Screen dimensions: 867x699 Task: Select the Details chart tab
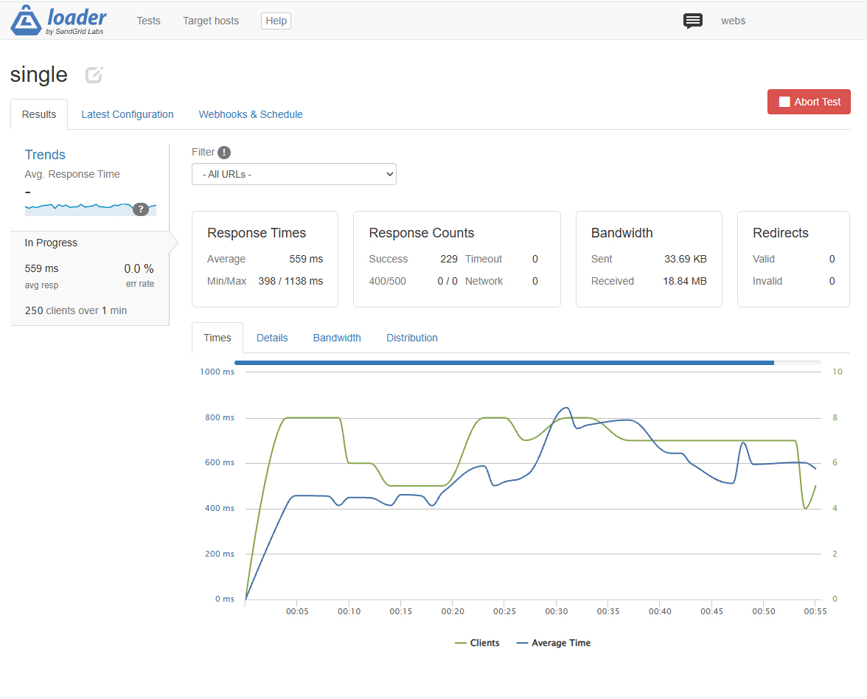tap(272, 338)
